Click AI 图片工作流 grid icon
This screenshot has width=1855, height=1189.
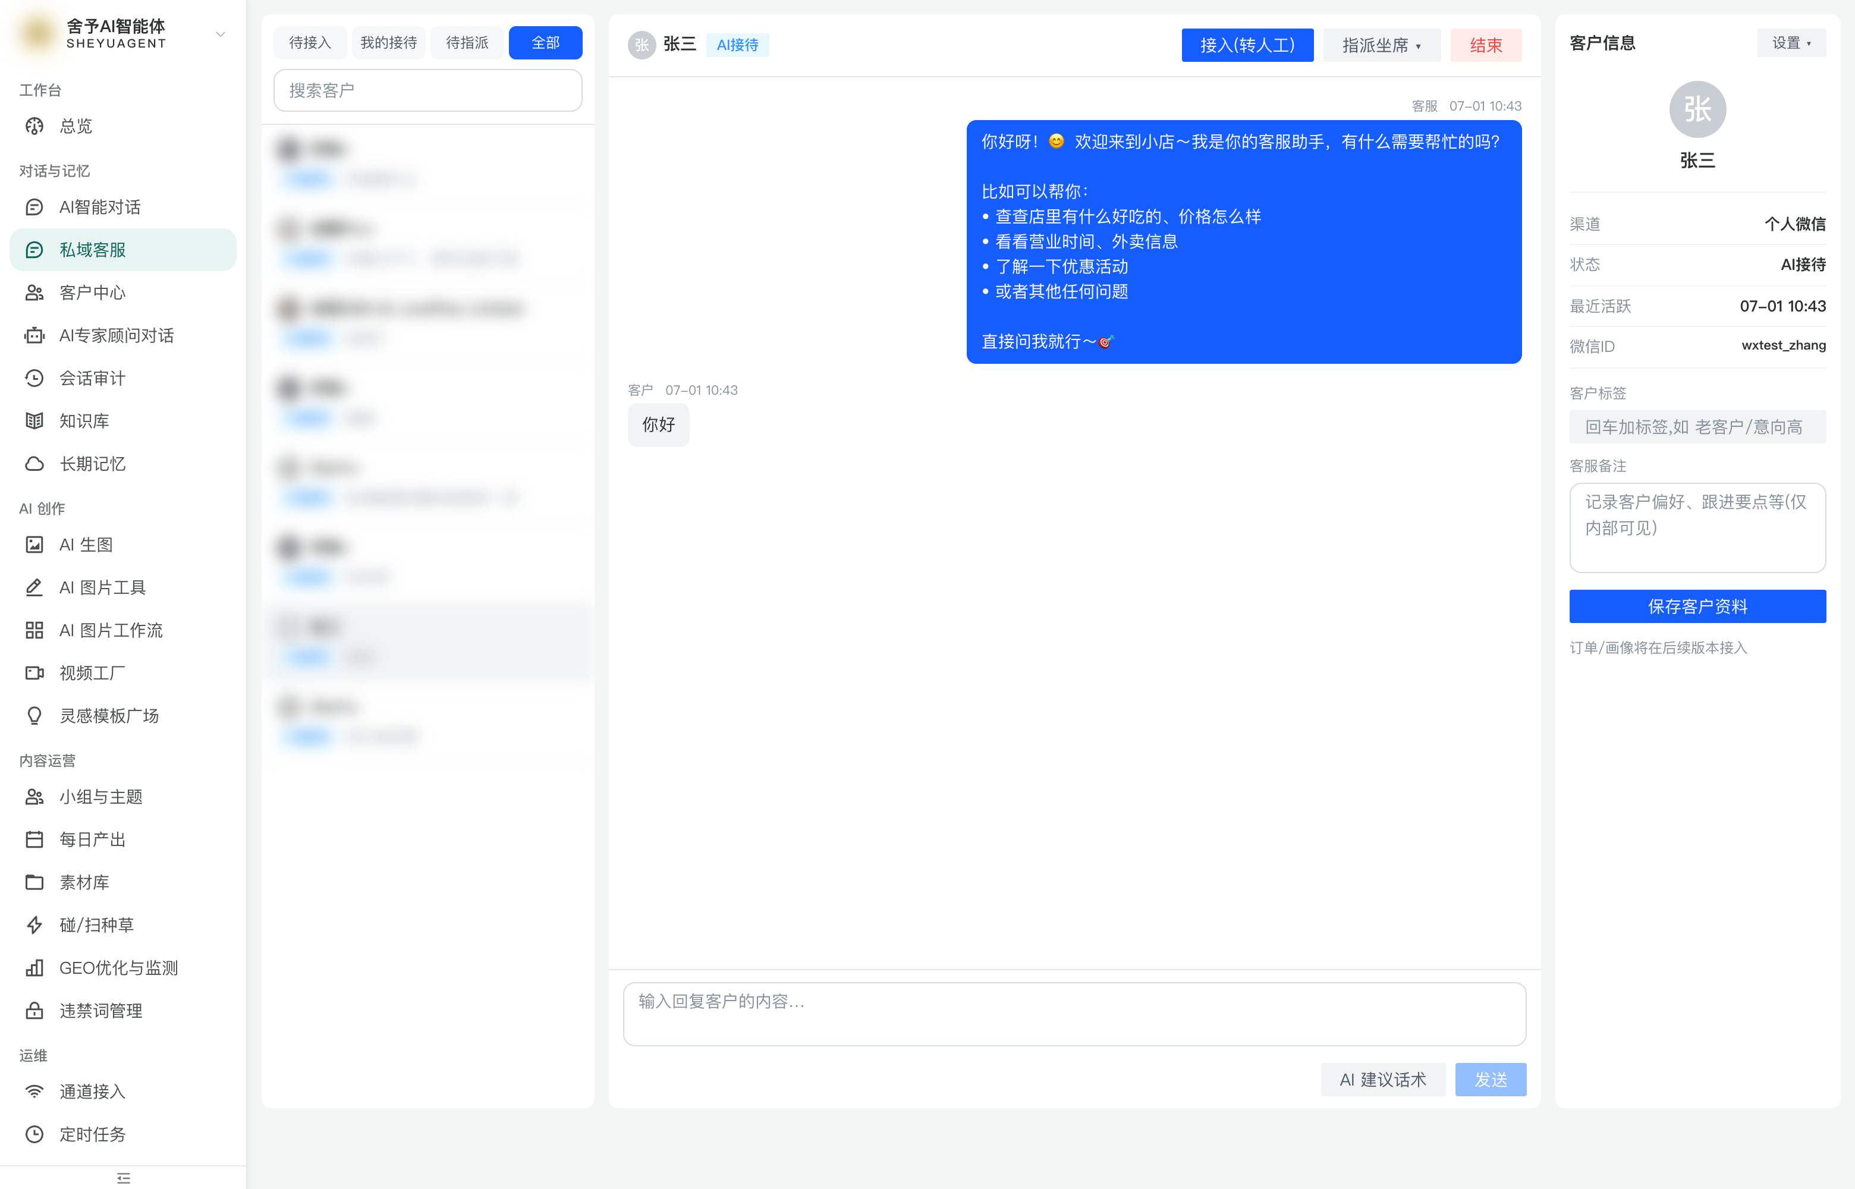click(34, 630)
